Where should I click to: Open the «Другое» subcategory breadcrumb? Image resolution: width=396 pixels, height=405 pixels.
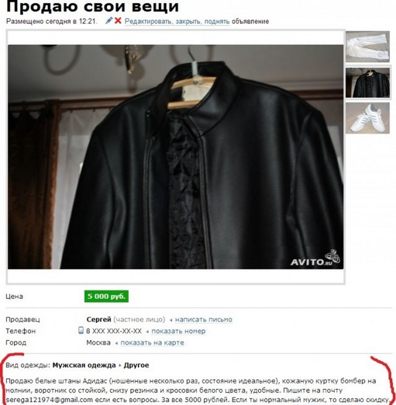tap(136, 365)
